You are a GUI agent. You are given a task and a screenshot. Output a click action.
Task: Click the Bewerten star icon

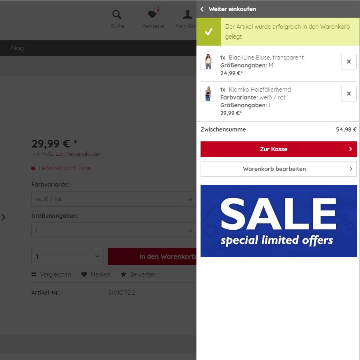(124, 274)
